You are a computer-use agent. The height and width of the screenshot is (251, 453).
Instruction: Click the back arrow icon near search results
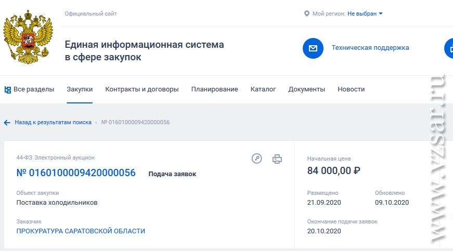pos(7,123)
